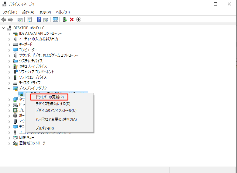This screenshot has width=237, height=173.
Task: Maximize the Device Manager window
Action: click(215, 4)
